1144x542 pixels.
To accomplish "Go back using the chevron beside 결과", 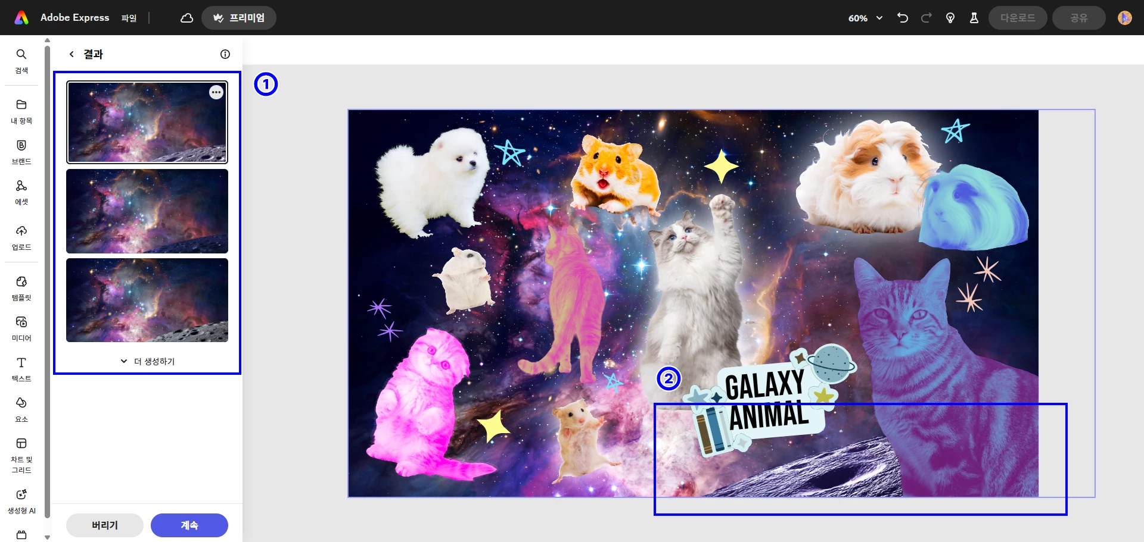I will (x=71, y=54).
